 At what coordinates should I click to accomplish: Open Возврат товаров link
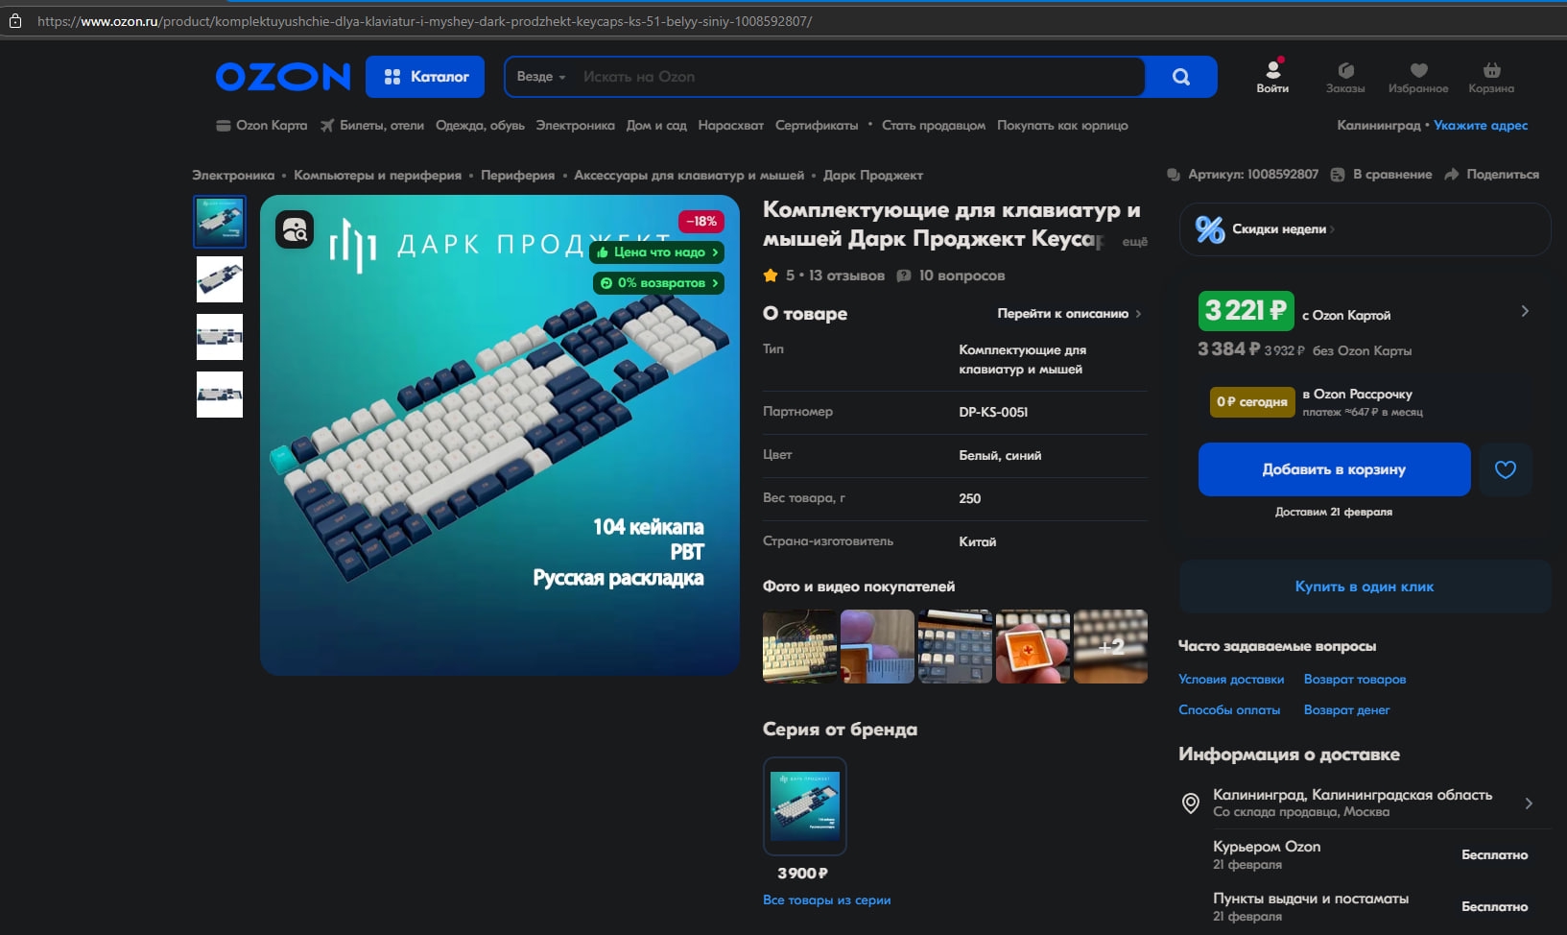tap(1355, 680)
